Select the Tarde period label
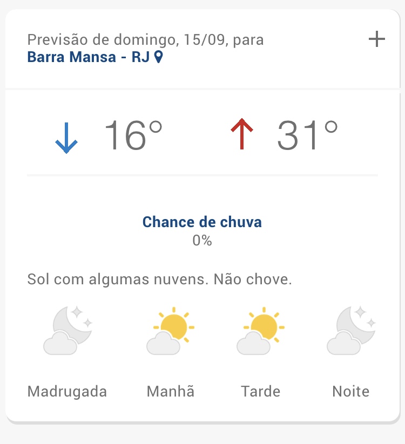This screenshot has width=405, height=444. point(261,391)
